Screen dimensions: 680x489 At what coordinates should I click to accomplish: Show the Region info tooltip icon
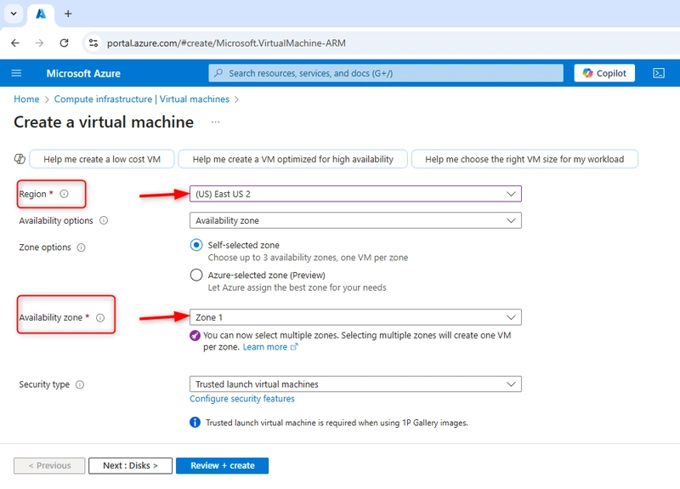tap(65, 194)
